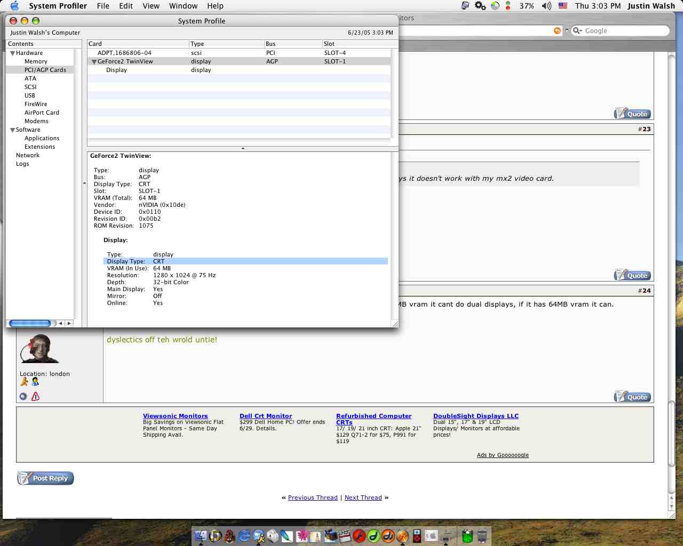The height and width of the screenshot is (546, 683).
Task: Open the View menu
Action: (151, 6)
